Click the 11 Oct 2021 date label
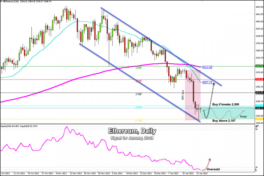This screenshot has height=176, width=264. [x=19, y=173]
